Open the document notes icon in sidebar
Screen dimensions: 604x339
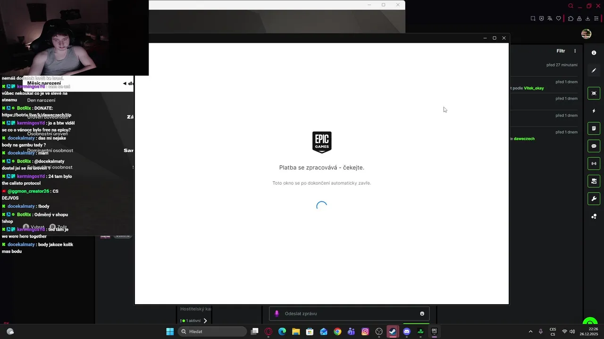click(594, 129)
